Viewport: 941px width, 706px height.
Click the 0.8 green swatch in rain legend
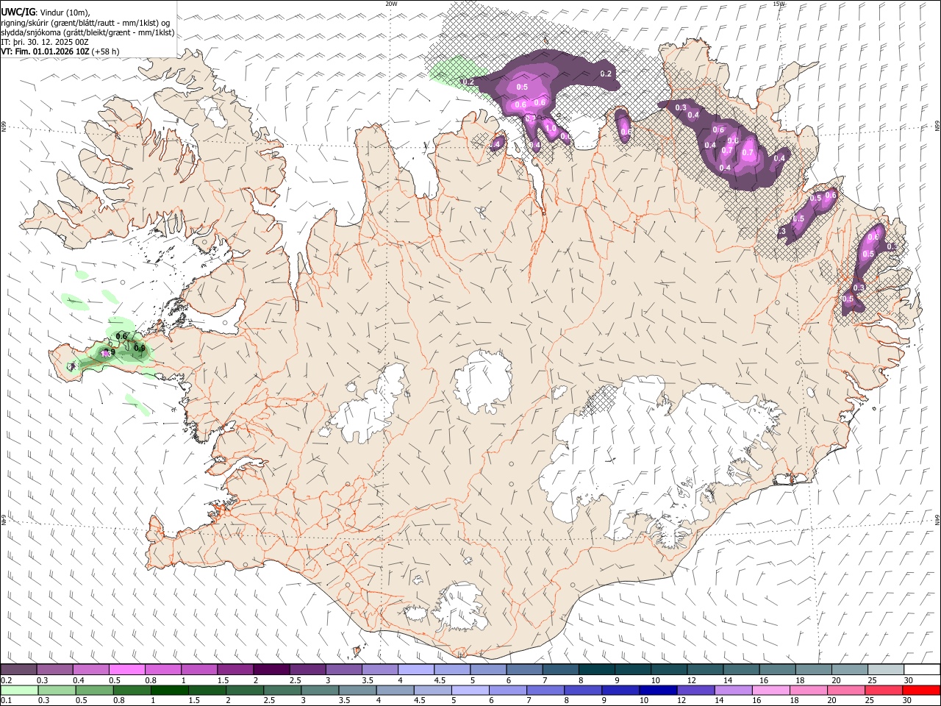pos(132,690)
